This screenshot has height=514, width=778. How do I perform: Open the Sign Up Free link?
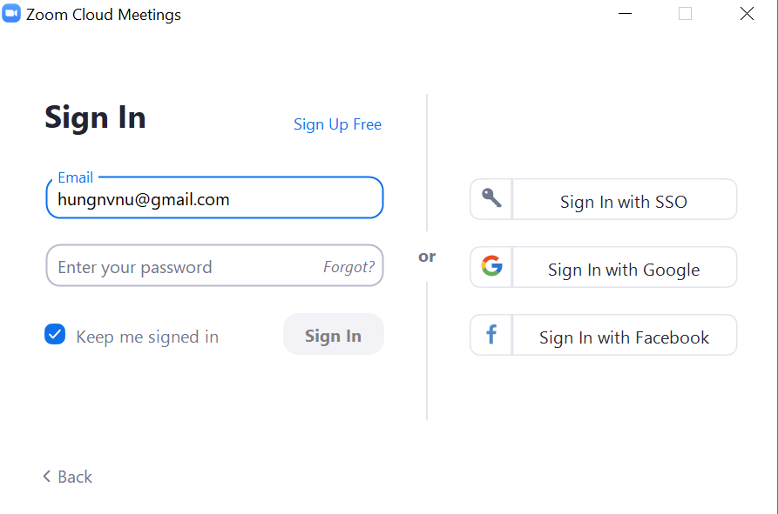(x=337, y=124)
